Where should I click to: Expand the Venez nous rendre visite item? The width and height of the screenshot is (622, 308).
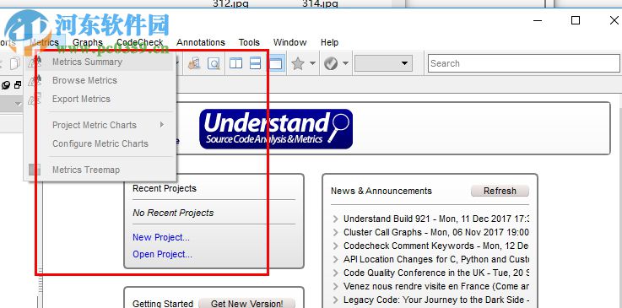(336, 286)
